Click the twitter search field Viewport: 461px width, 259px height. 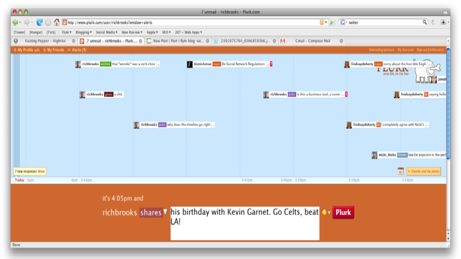[x=385, y=22]
